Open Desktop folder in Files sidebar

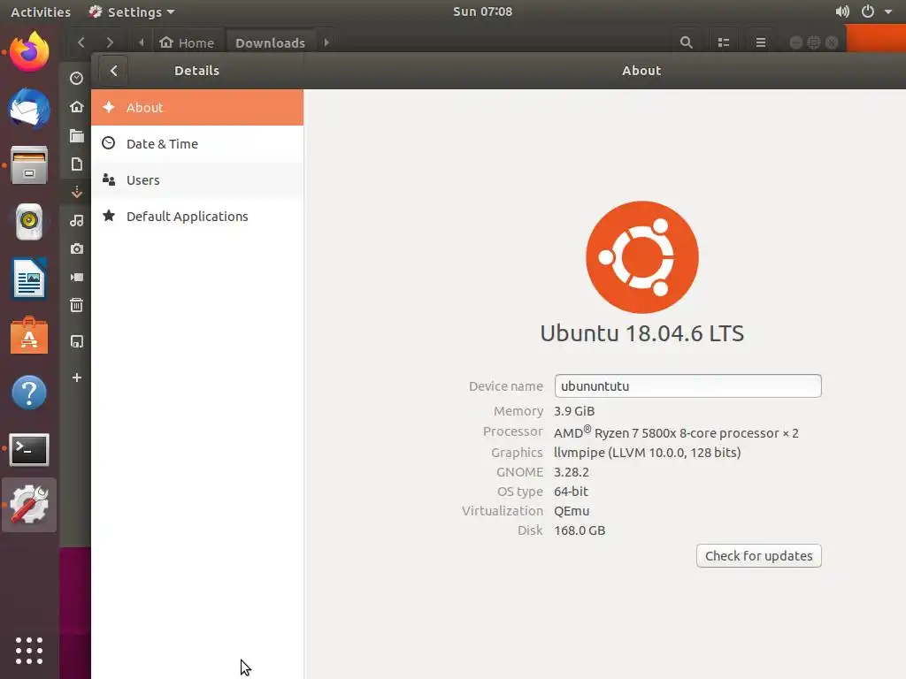(x=76, y=135)
